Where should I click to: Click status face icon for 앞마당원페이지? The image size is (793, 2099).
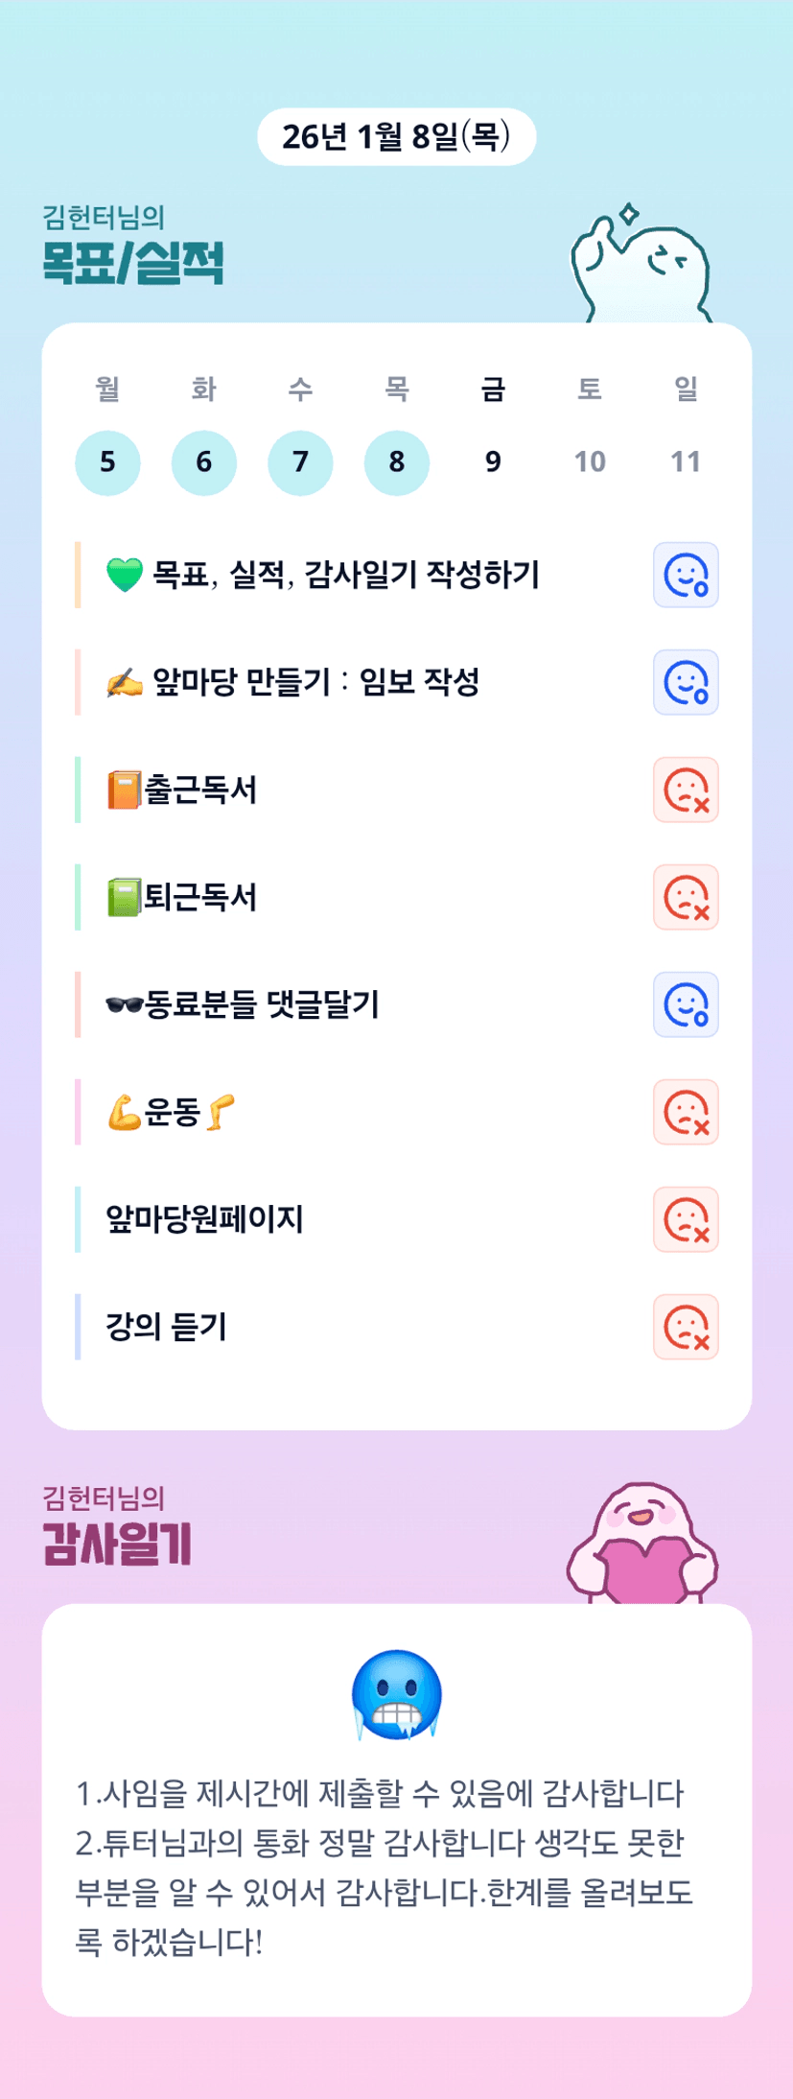[x=686, y=1220]
